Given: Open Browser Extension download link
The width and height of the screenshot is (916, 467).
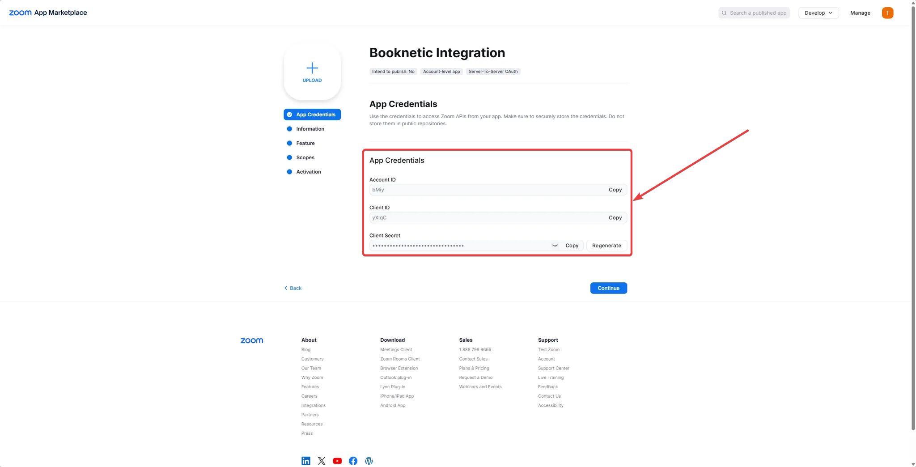Looking at the screenshot, I should click(x=399, y=369).
